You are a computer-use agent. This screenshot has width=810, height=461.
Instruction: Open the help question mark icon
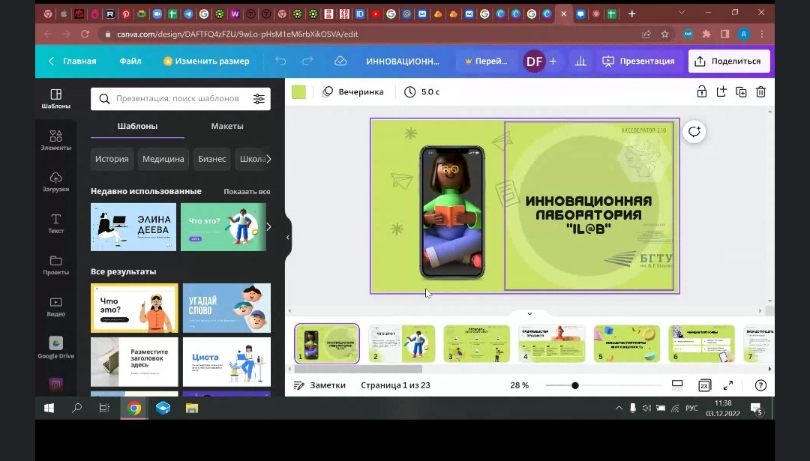pos(760,385)
